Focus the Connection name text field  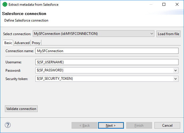pos(106,51)
